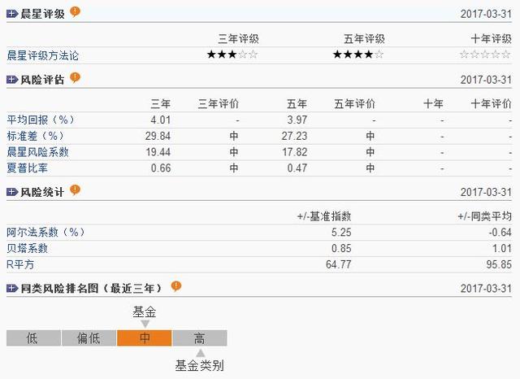Image resolution: width=520 pixels, height=379 pixels.
Task: Click the Sharpe ratio value 0.47
Action: click(297, 168)
